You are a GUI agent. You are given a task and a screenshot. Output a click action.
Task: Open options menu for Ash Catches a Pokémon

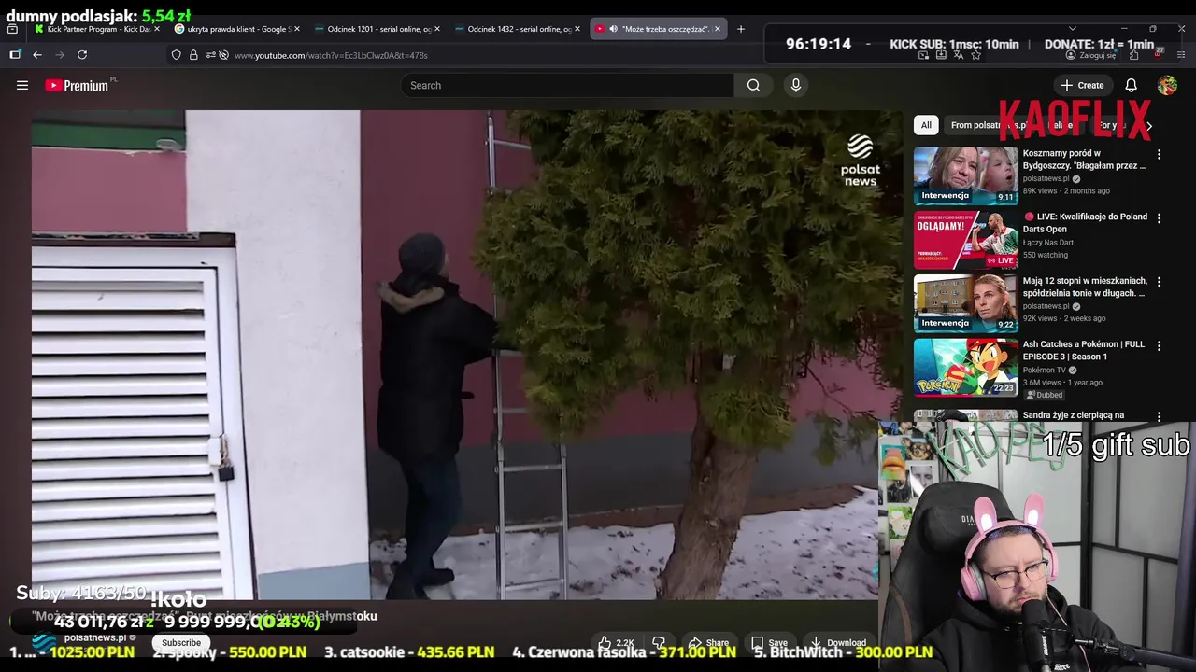(x=1160, y=345)
